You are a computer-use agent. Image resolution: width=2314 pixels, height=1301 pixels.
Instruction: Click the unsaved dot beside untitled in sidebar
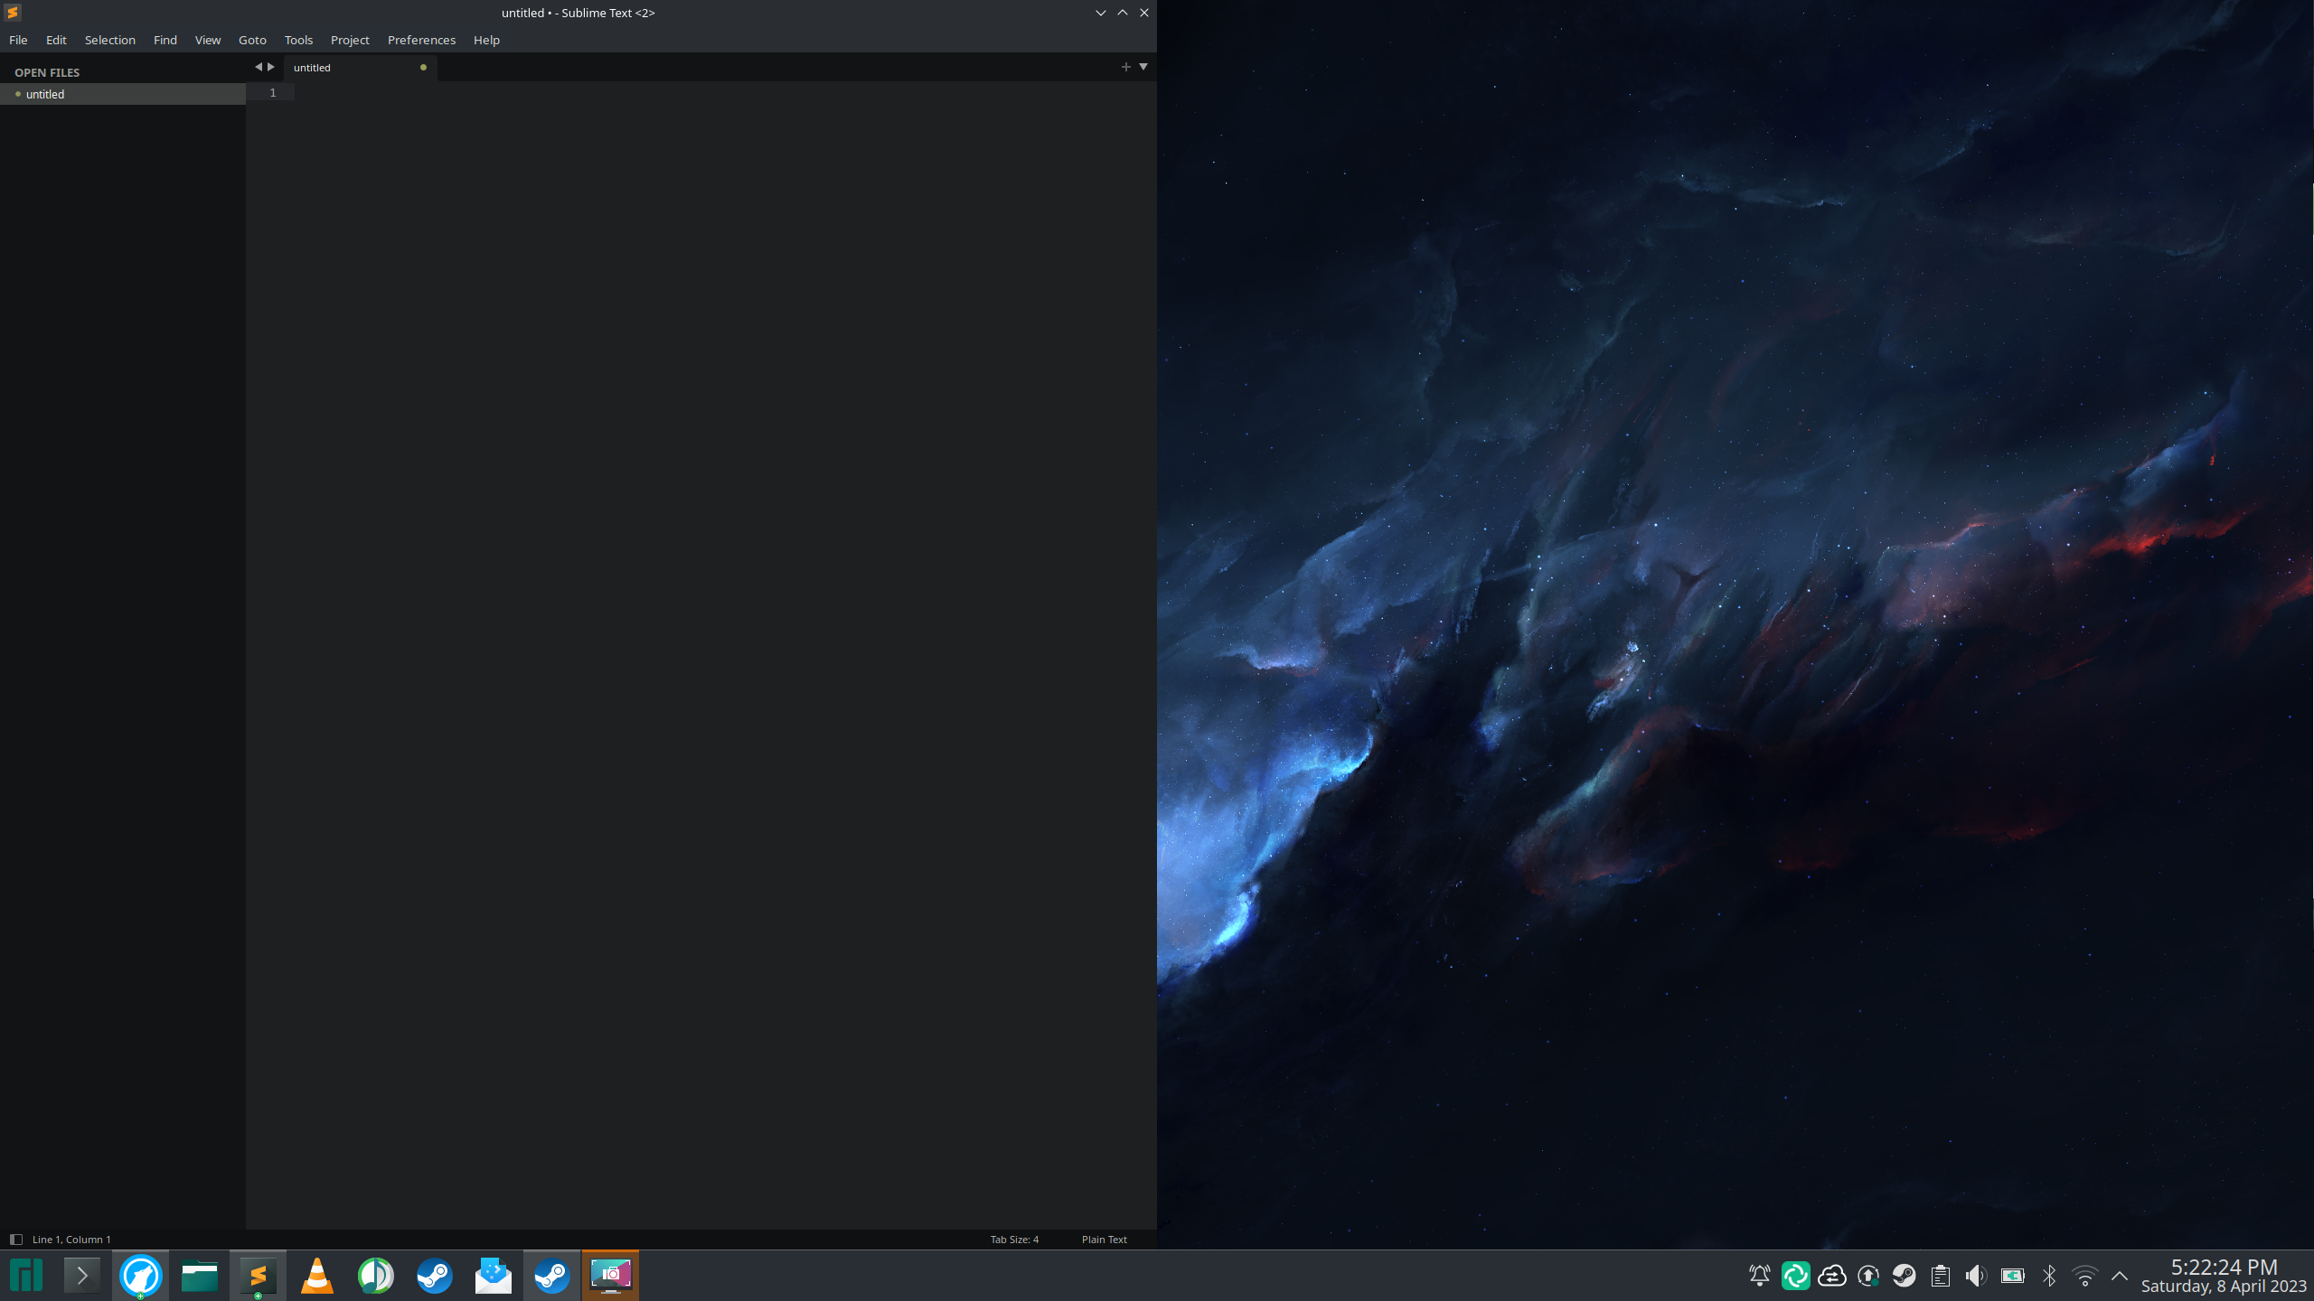pos(18,94)
